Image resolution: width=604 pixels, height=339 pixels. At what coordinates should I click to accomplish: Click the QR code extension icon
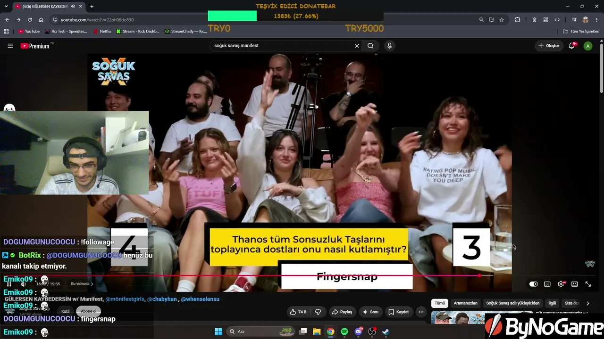[x=545, y=20]
